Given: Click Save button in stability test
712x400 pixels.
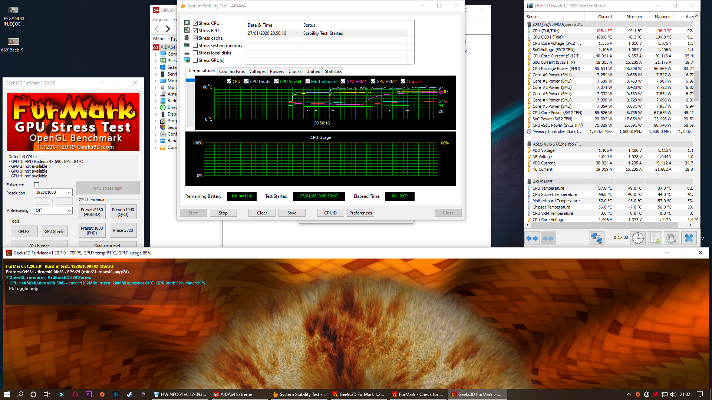Looking at the screenshot, I should click(292, 213).
